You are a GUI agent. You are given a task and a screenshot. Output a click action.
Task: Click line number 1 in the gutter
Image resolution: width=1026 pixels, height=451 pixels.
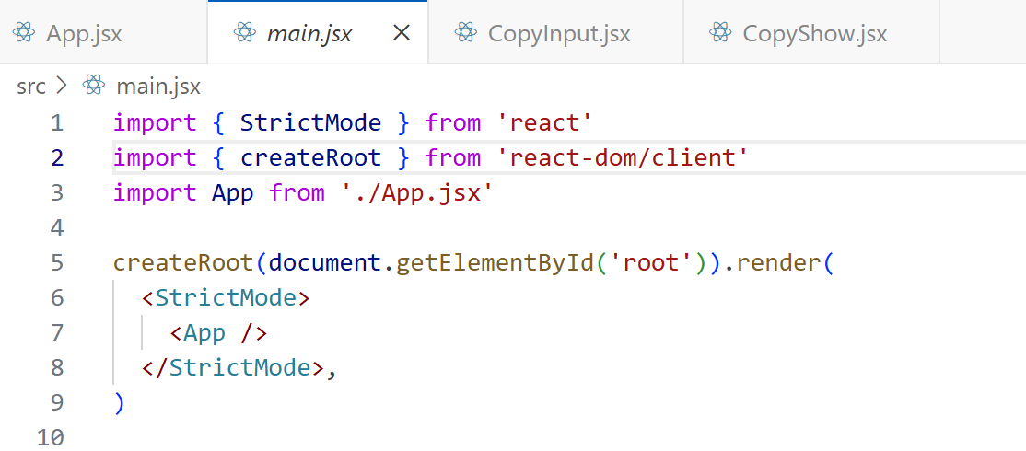pos(57,122)
